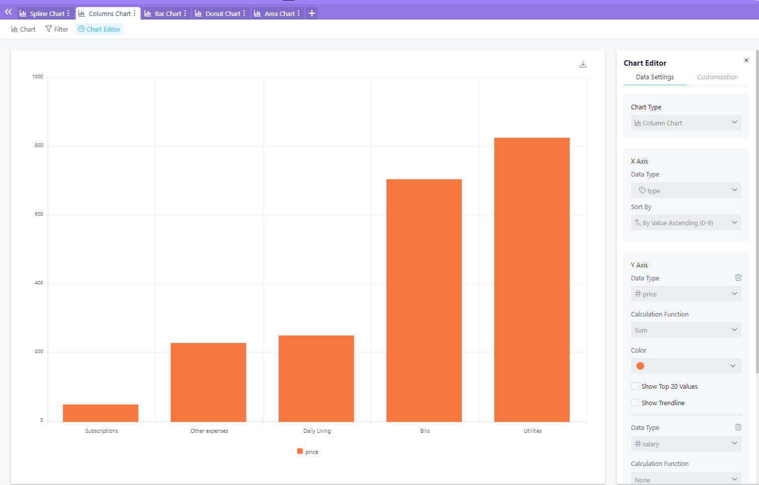Open the Bar Chart kebab menu
Screen dimensions: 759x485
coord(186,14)
